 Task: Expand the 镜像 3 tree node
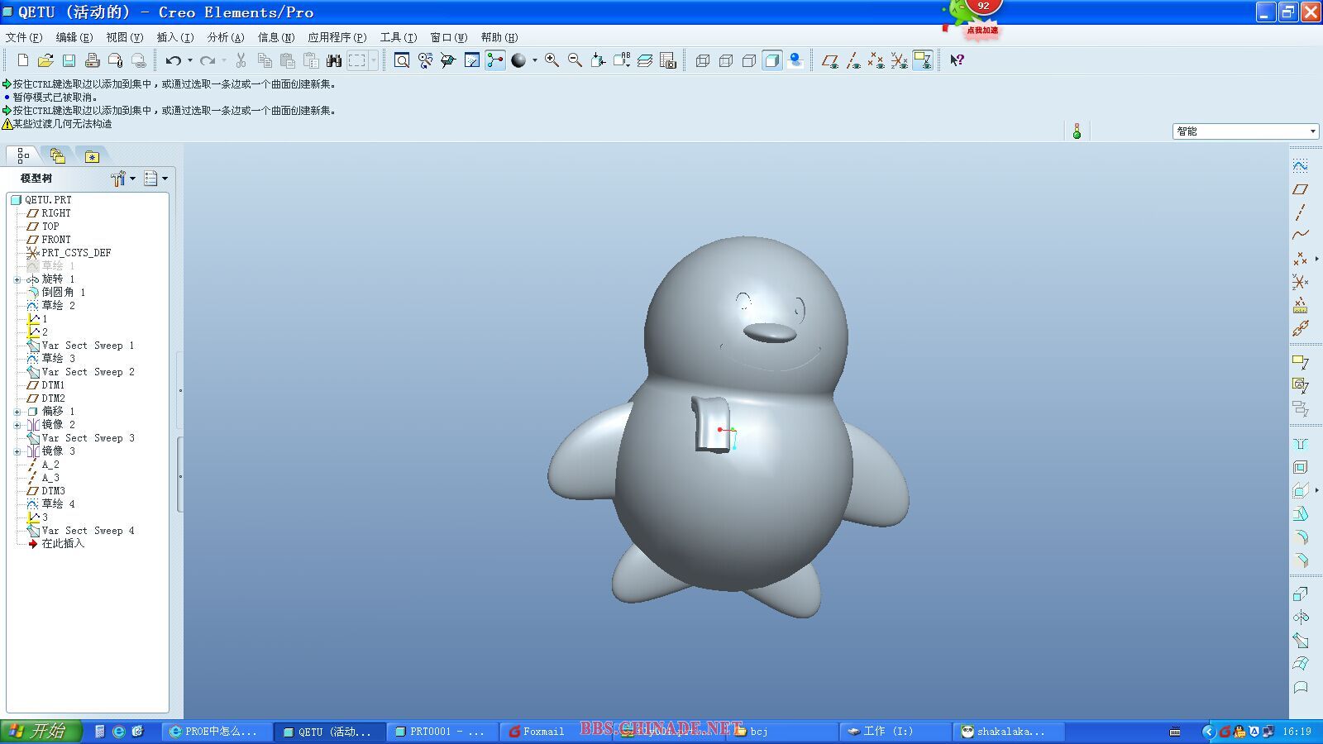[17, 451]
